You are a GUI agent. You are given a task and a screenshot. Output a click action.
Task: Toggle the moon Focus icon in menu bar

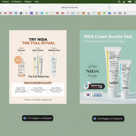[124, 2]
